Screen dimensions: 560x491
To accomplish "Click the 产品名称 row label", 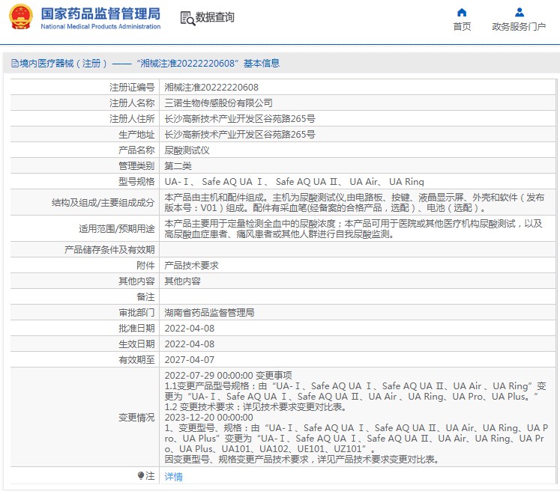I will point(136,150).
